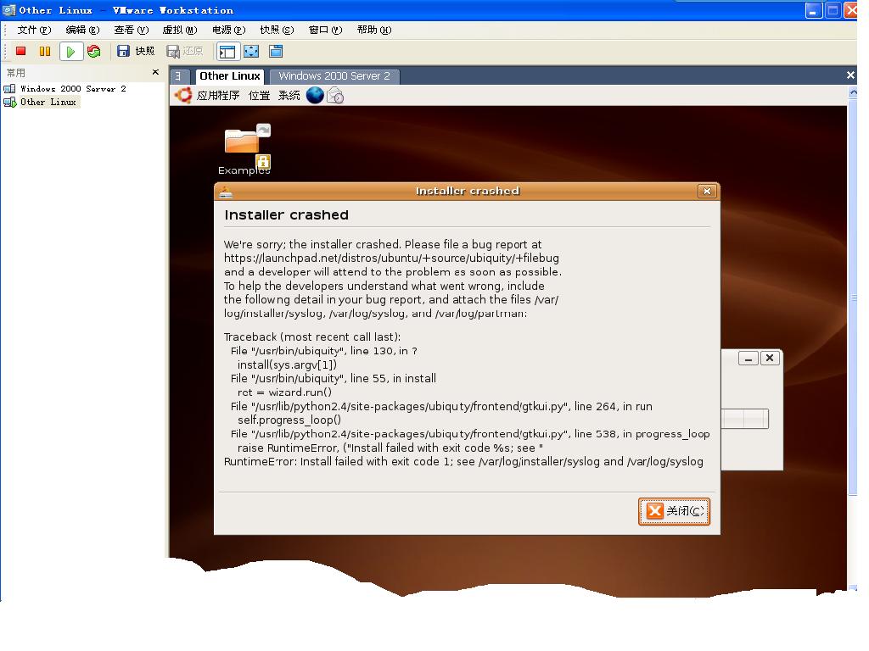
Task: Open the 文件(F) menu
Action: [x=34, y=30]
